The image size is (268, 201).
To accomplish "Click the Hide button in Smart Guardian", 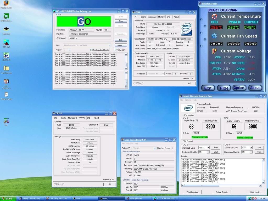I will pos(224,88).
